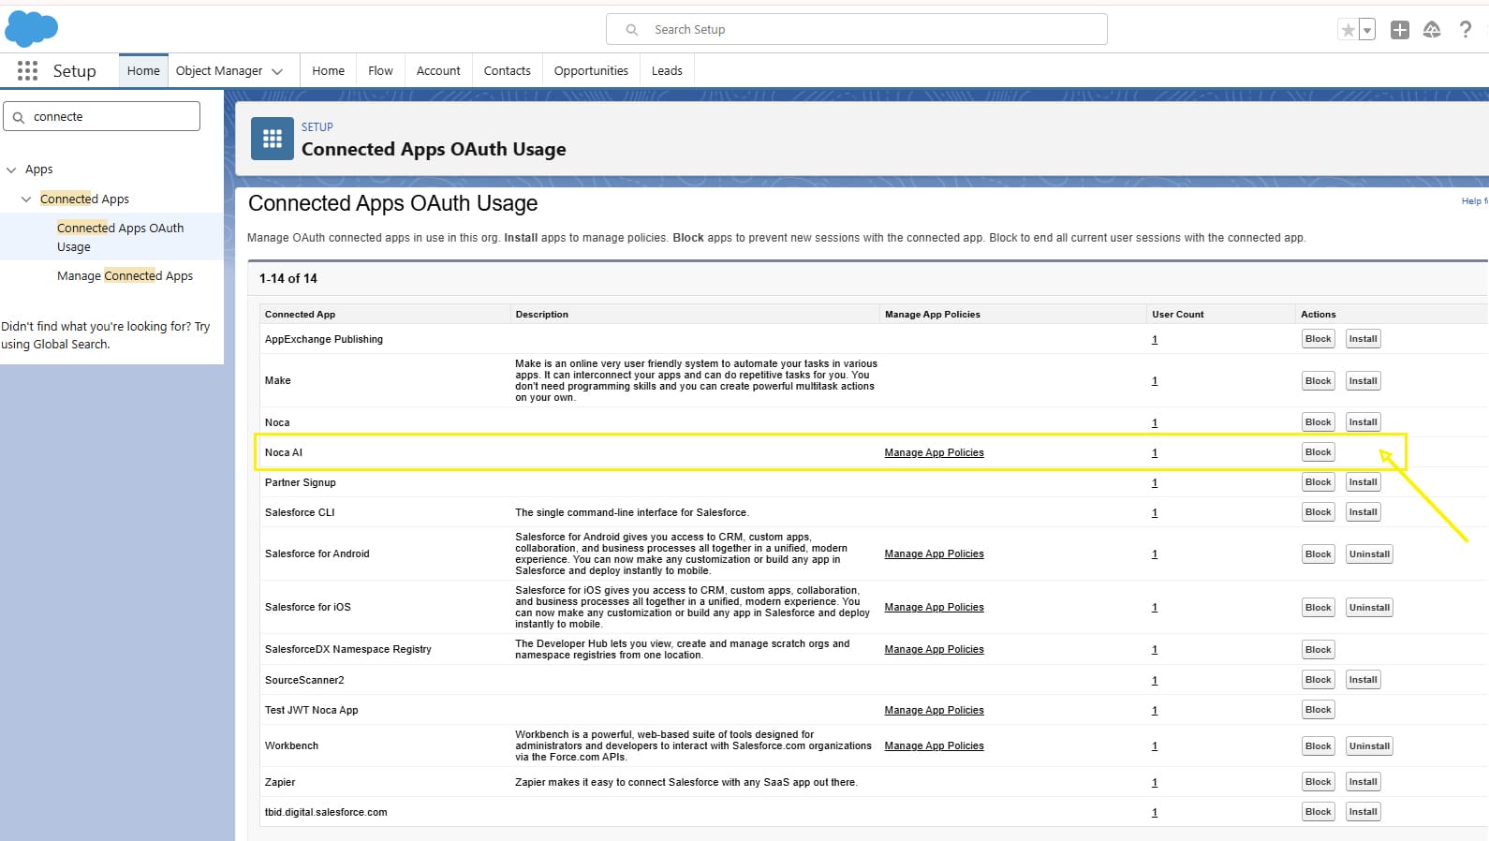Block the Noca AI connected app

(1318, 452)
